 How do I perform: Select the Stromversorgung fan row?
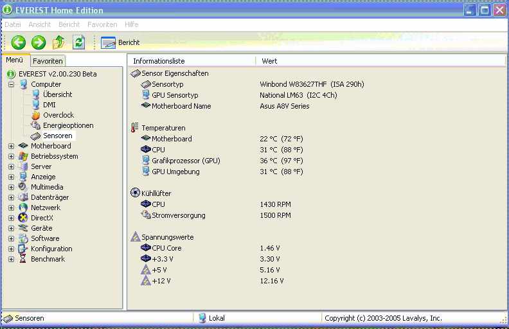[216, 215]
